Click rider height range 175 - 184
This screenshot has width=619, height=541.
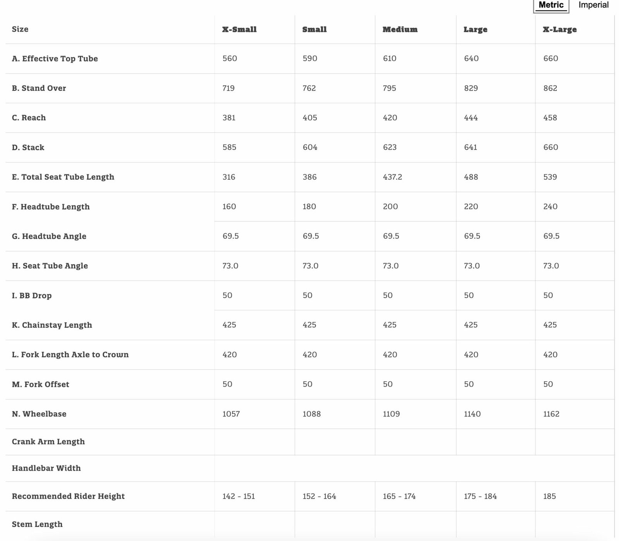pos(480,496)
